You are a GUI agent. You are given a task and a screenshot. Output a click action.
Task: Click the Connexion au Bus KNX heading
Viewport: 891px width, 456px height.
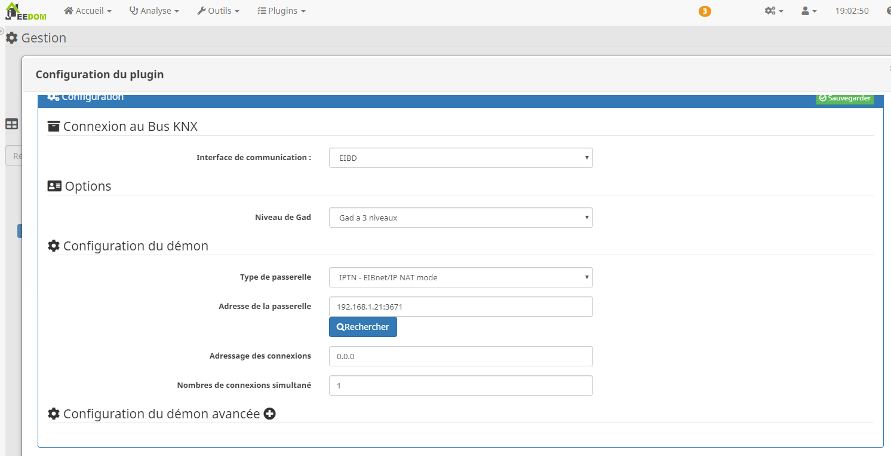click(130, 126)
